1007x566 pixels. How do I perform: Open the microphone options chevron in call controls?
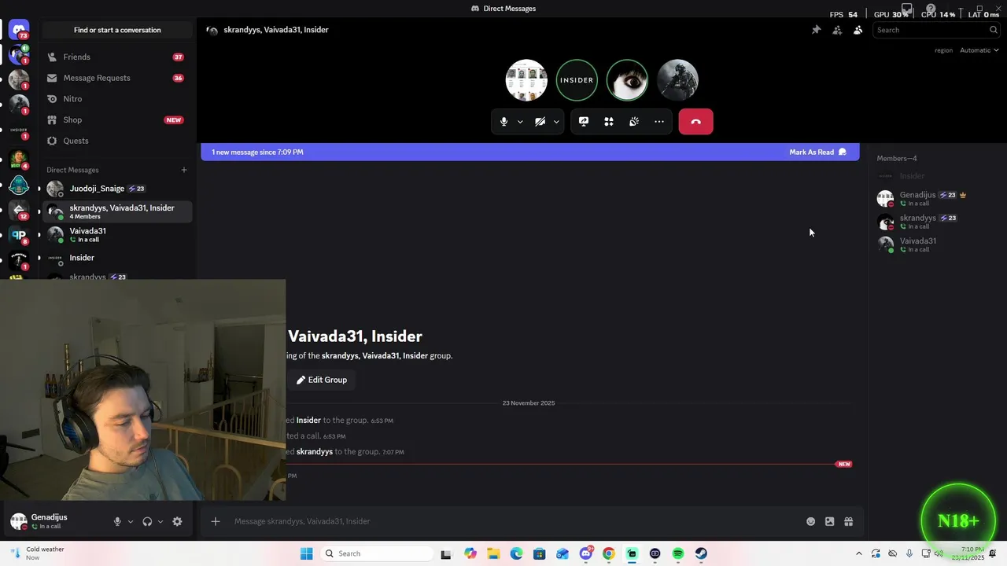tap(520, 122)
